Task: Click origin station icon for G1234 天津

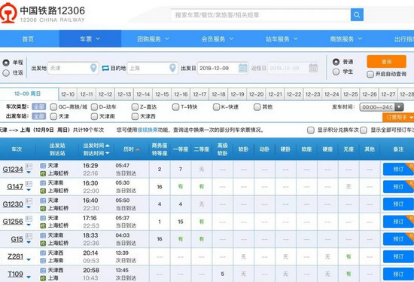Action: [x=43, y=166]
